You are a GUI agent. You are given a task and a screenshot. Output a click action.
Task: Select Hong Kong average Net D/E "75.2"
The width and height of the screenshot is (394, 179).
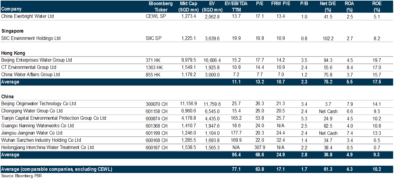click(x=328, y=82)
